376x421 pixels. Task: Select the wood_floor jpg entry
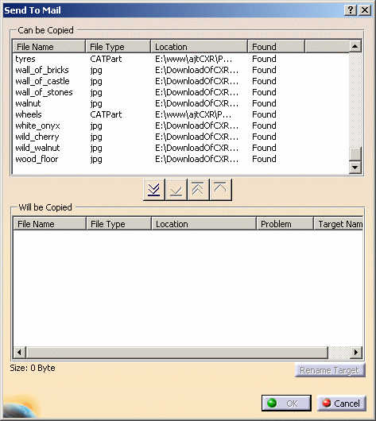pos(180,159)
